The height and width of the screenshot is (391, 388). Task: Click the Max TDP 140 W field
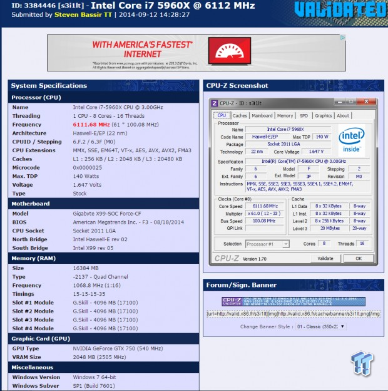pyautogui.click(x=322, y=137)
